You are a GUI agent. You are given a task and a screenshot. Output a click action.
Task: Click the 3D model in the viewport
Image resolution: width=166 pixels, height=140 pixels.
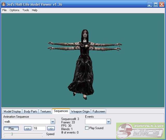[85, 65]
